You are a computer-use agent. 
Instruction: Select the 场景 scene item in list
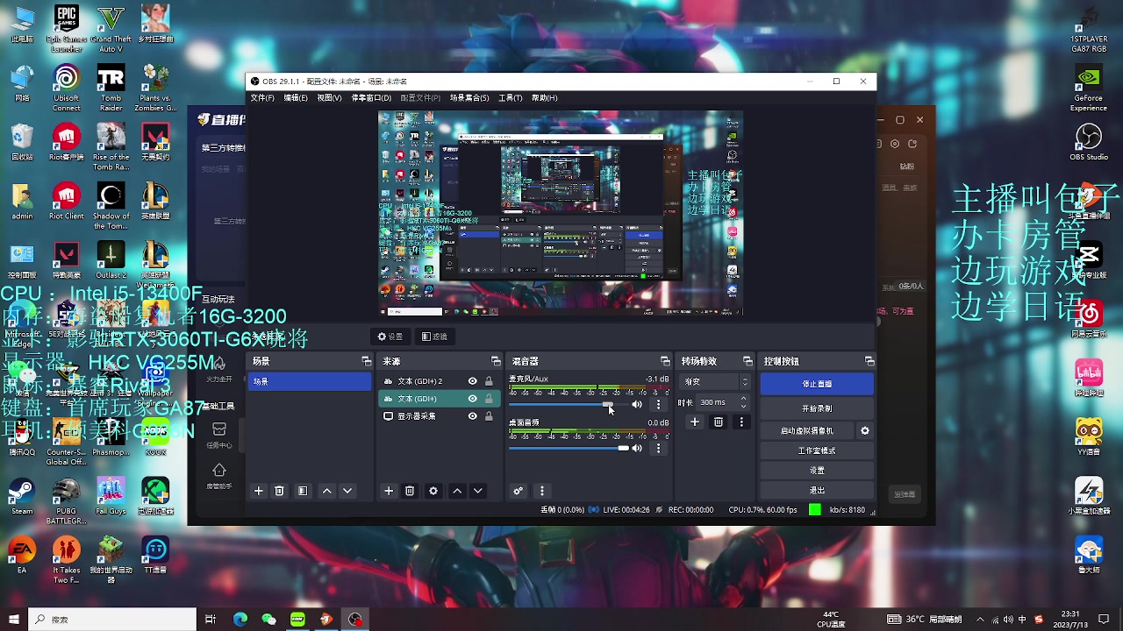point(310,381)
